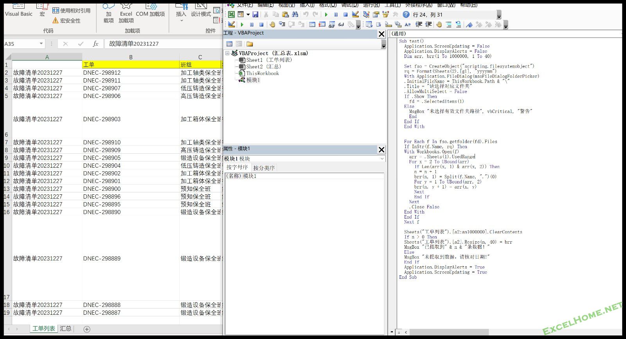Click List Properties/Methods on the edit toolbar
The image size is (626, 339).
click(x=369, y=24)
